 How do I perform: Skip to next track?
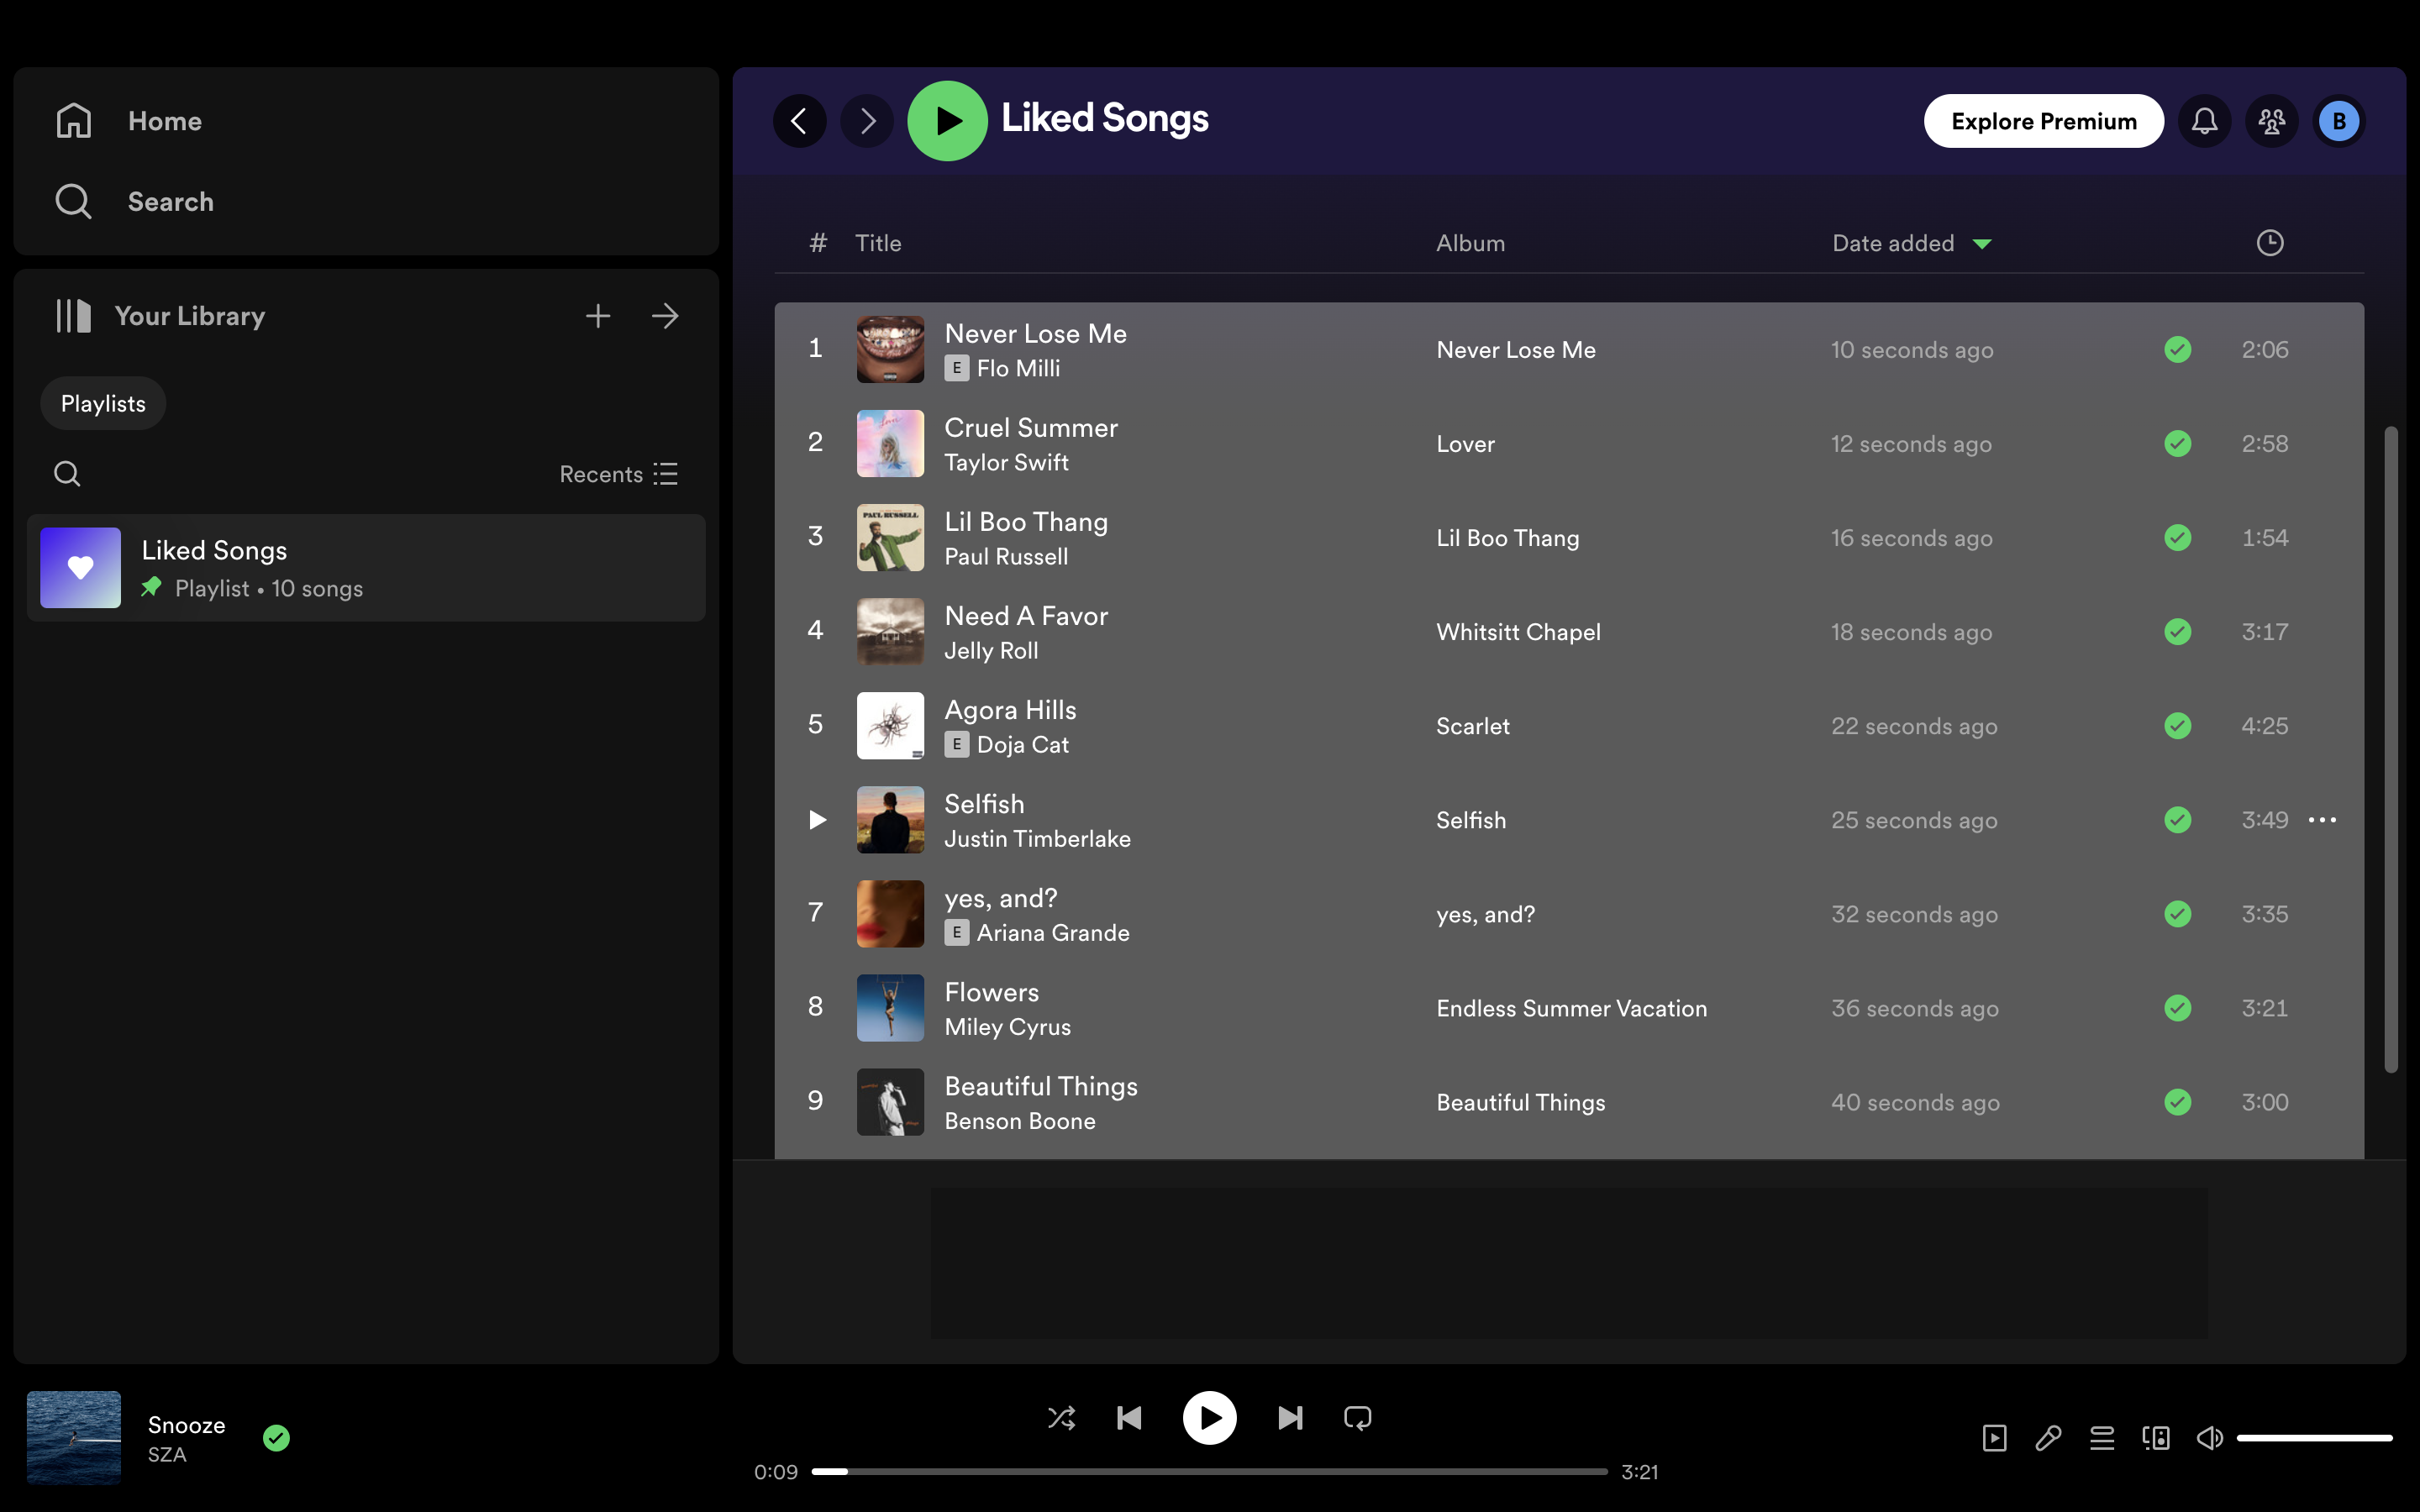[1290, 1417]
